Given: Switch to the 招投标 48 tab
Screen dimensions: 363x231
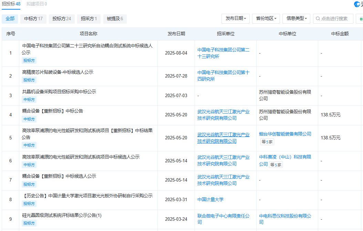Looking at the screenshot, I should 11,4.
